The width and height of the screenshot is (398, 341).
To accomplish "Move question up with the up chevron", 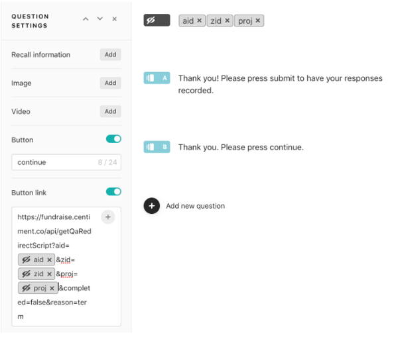I will click(86, 19).
